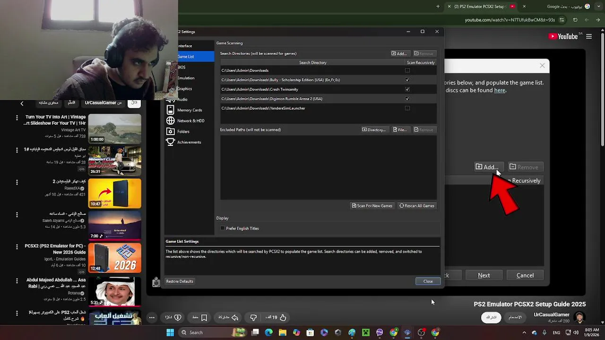605x340 pixels.
Task: Open options for Abdul Majeed Abdullah video
Action: (x=17, y=280)
